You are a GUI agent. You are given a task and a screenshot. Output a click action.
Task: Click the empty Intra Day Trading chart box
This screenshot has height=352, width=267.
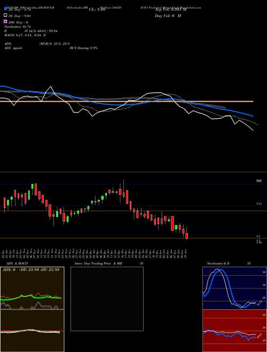(107, 299)
